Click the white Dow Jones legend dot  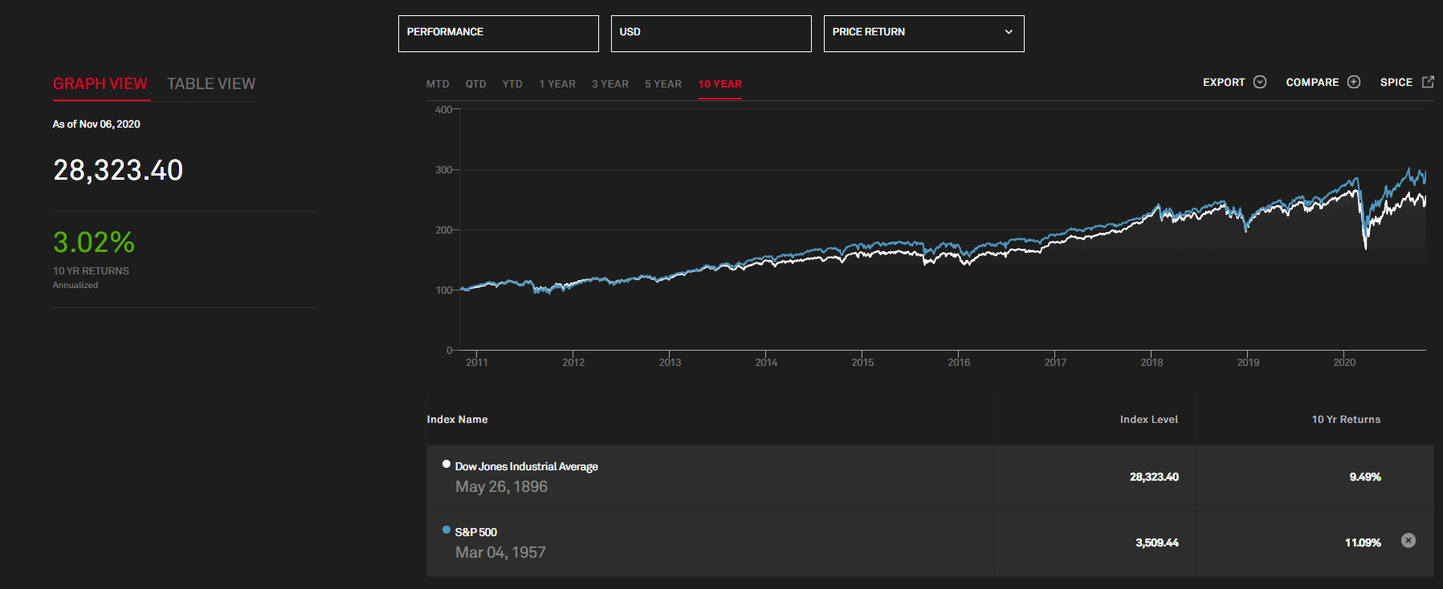[446, 464]
